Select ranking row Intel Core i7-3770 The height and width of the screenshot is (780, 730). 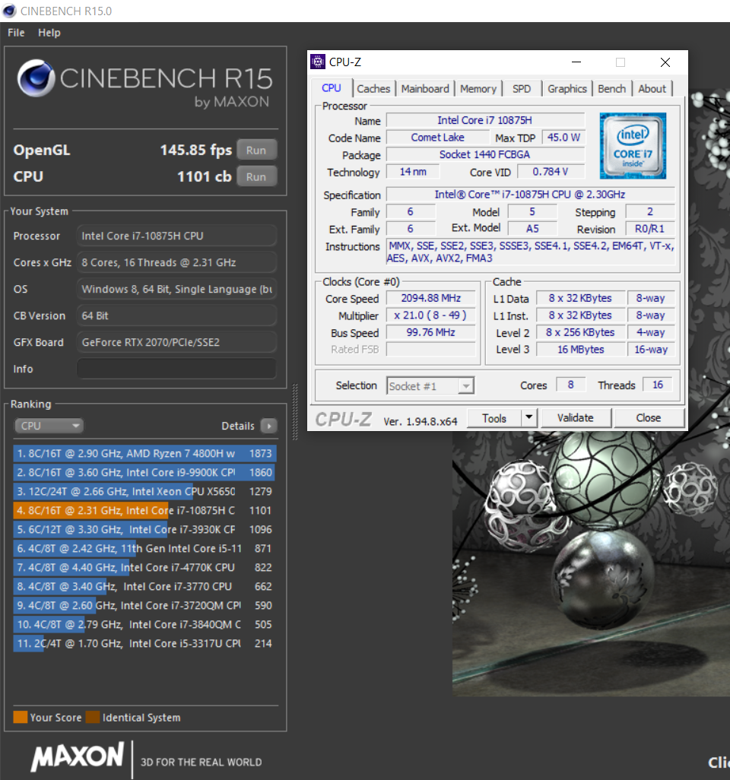point(144,586)
